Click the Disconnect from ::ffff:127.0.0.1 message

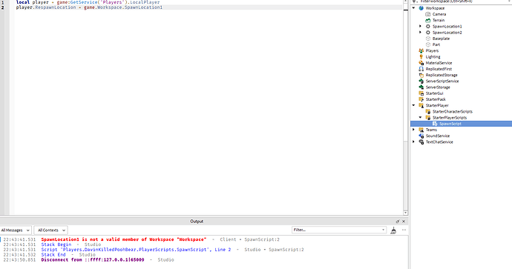[x=93, y=260]
